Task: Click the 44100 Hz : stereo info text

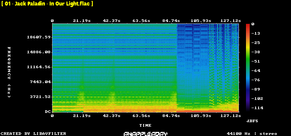Action: pos(252,134)
